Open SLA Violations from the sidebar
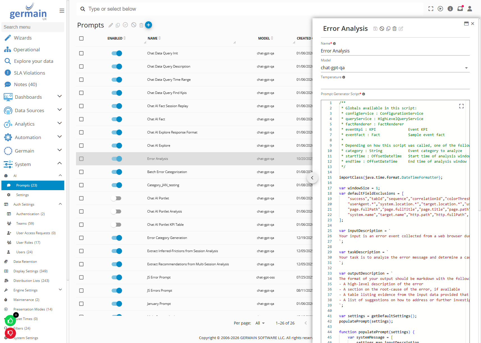 29,73
